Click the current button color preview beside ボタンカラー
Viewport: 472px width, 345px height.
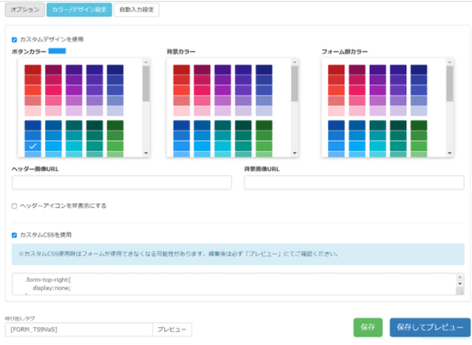tap(57, 51)
